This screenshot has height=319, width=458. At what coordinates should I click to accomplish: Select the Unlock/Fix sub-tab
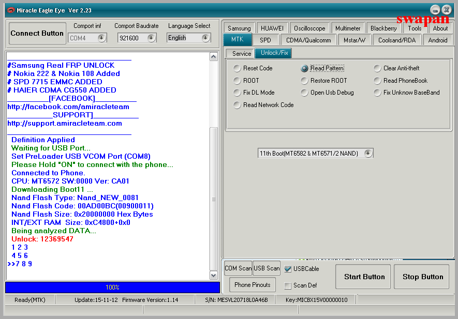[274, 53]
